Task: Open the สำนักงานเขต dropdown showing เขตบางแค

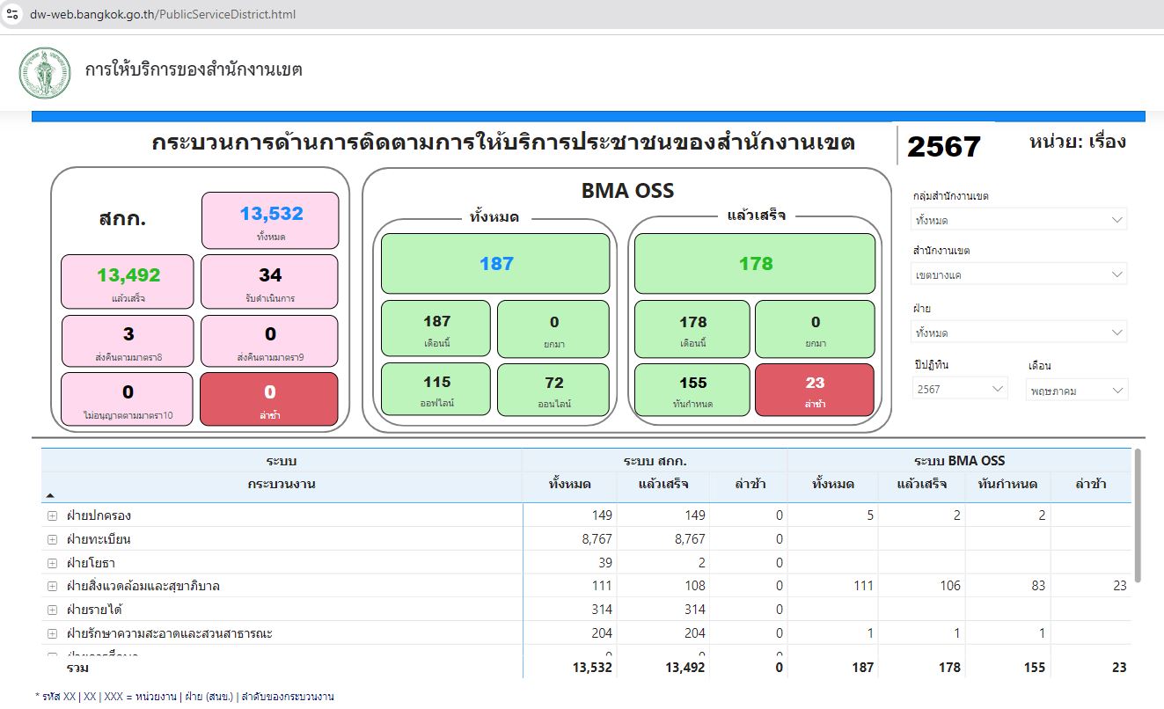Action: tap(1019, 275)
